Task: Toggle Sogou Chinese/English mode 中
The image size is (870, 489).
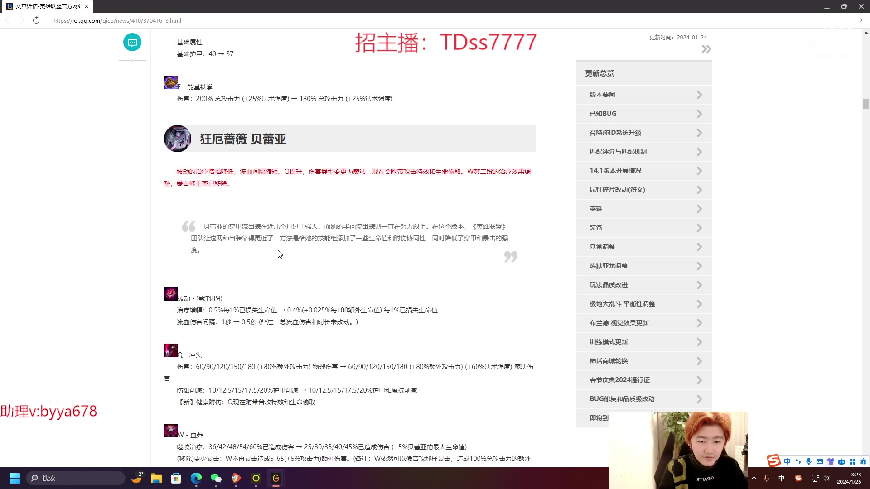Action: tap(787, 461)
